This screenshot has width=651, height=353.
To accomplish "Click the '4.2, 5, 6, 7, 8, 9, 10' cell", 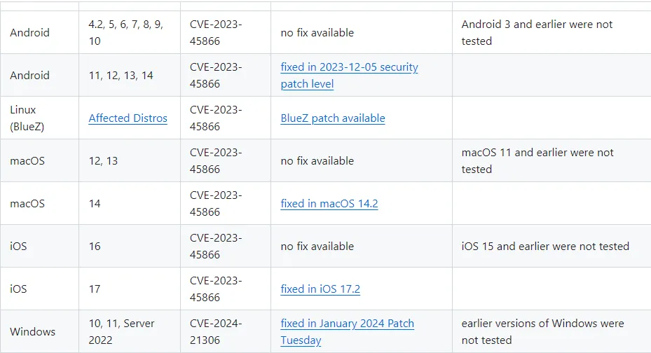I will click(130, 32).
